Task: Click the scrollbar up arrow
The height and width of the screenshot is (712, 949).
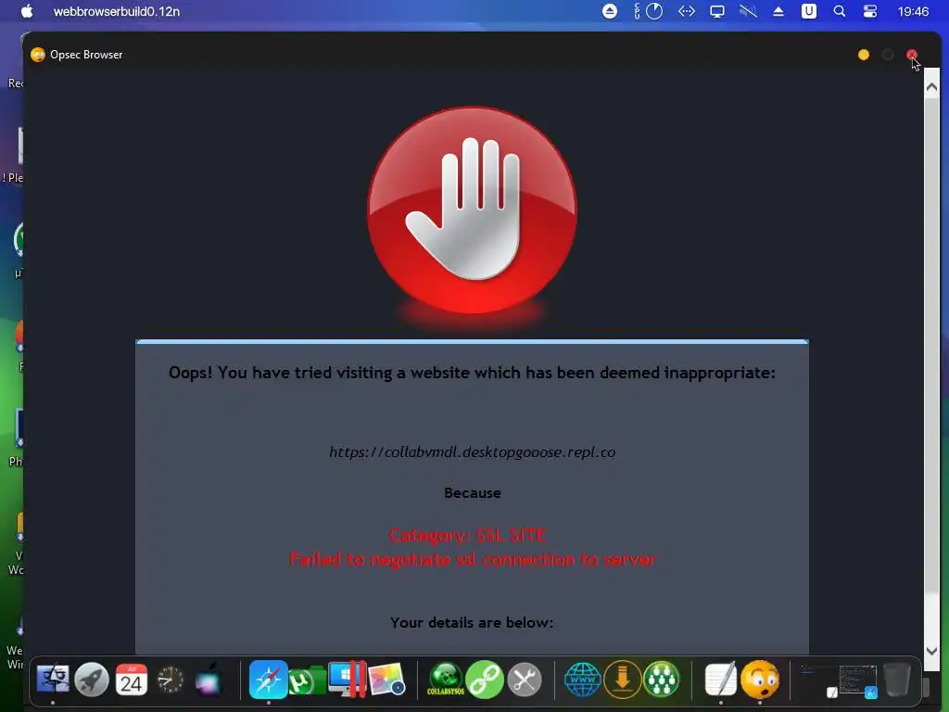Action: tap(932, 87)
